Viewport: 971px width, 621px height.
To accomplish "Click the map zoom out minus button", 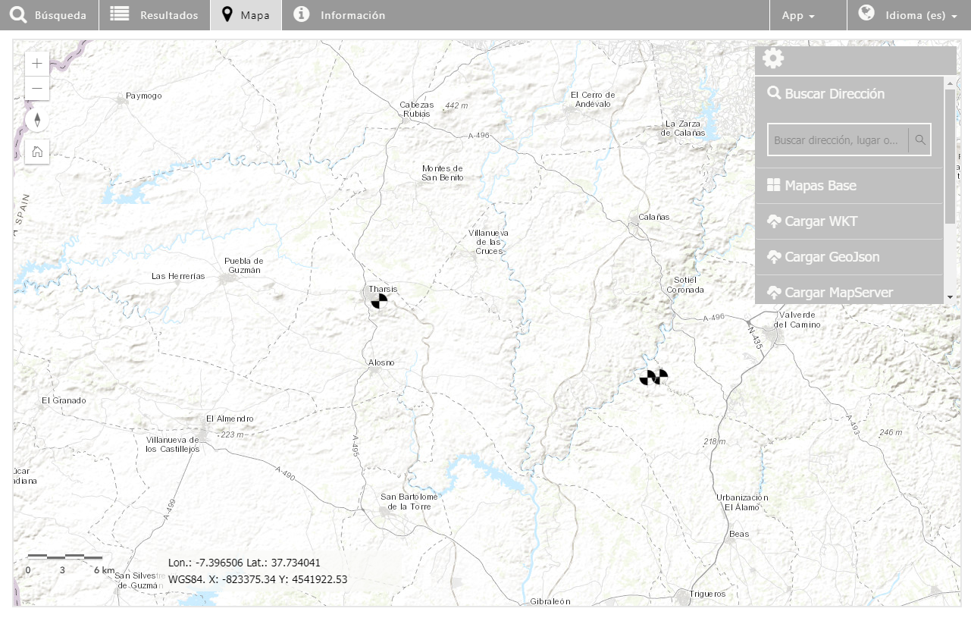I will point(37,88).
